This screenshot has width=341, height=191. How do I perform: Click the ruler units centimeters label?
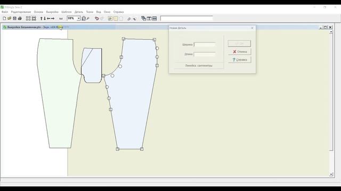click(199, 65)
